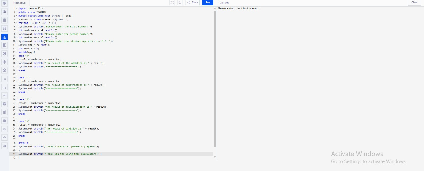424x171 pixels.
Task: Run the Java program
Action: [x=207, y=2]
